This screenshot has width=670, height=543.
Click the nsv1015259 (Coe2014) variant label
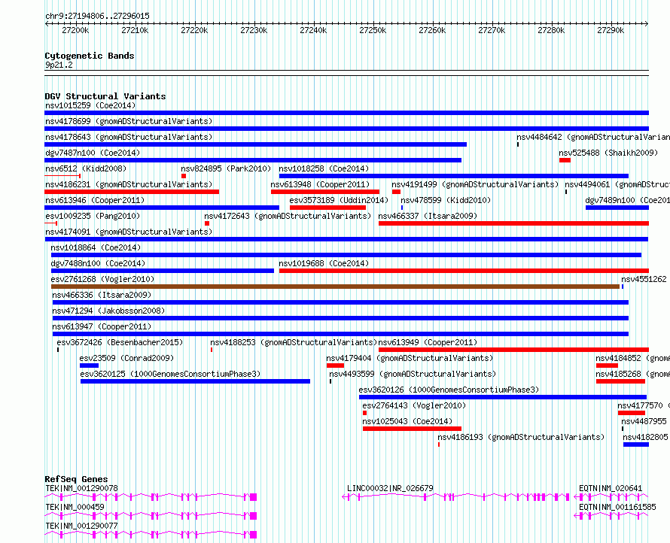click(90, 105)
